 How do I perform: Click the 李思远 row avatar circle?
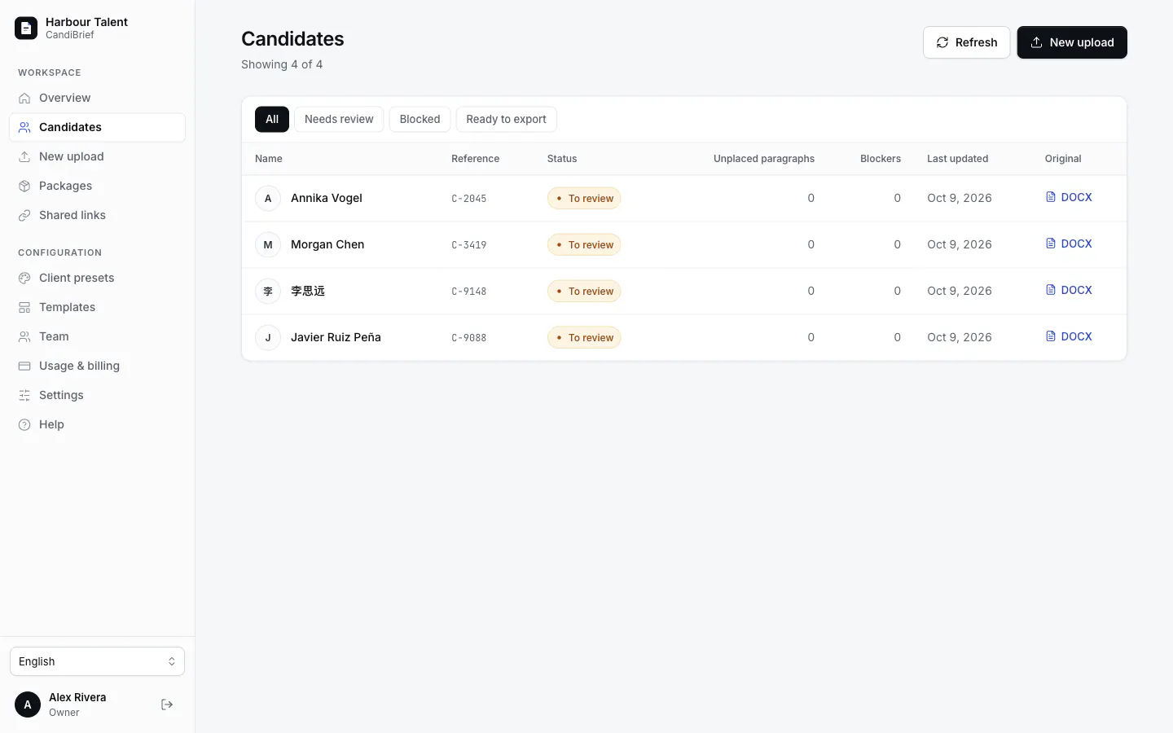click(268, 291)
